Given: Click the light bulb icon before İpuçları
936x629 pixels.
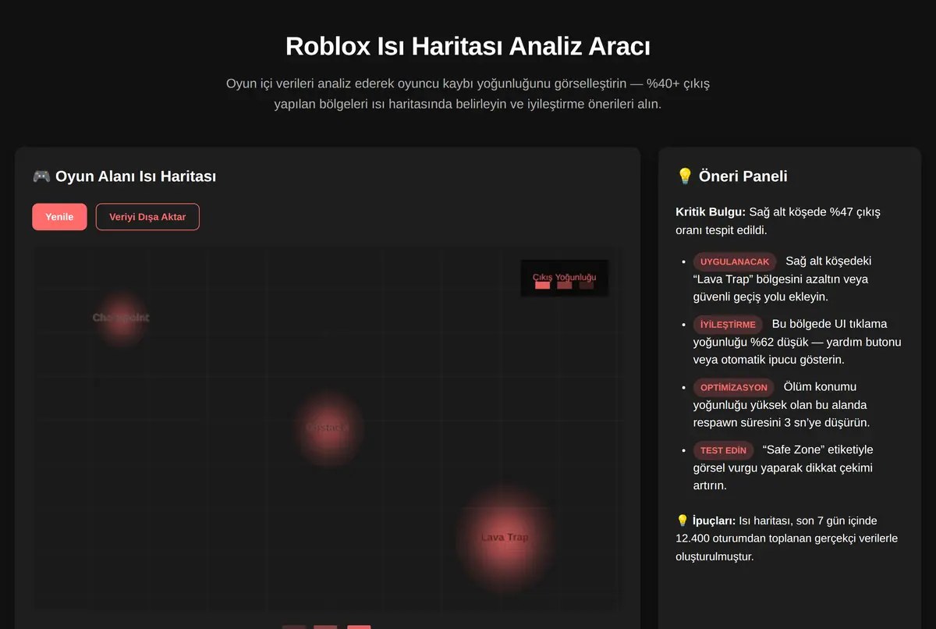Looking at the screenshot, I should click(x=682, y=521).
